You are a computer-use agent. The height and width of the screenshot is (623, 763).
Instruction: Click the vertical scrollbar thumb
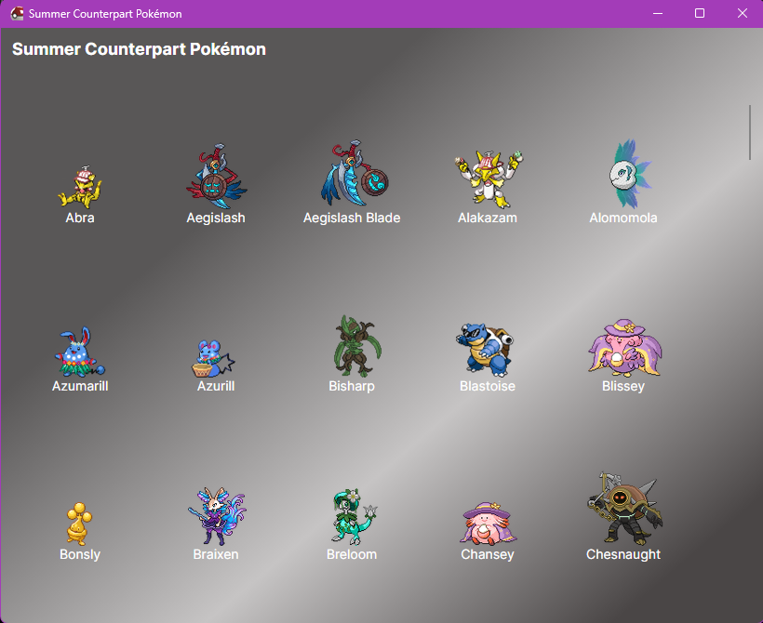pyautogui.click(x=750, y=132)
